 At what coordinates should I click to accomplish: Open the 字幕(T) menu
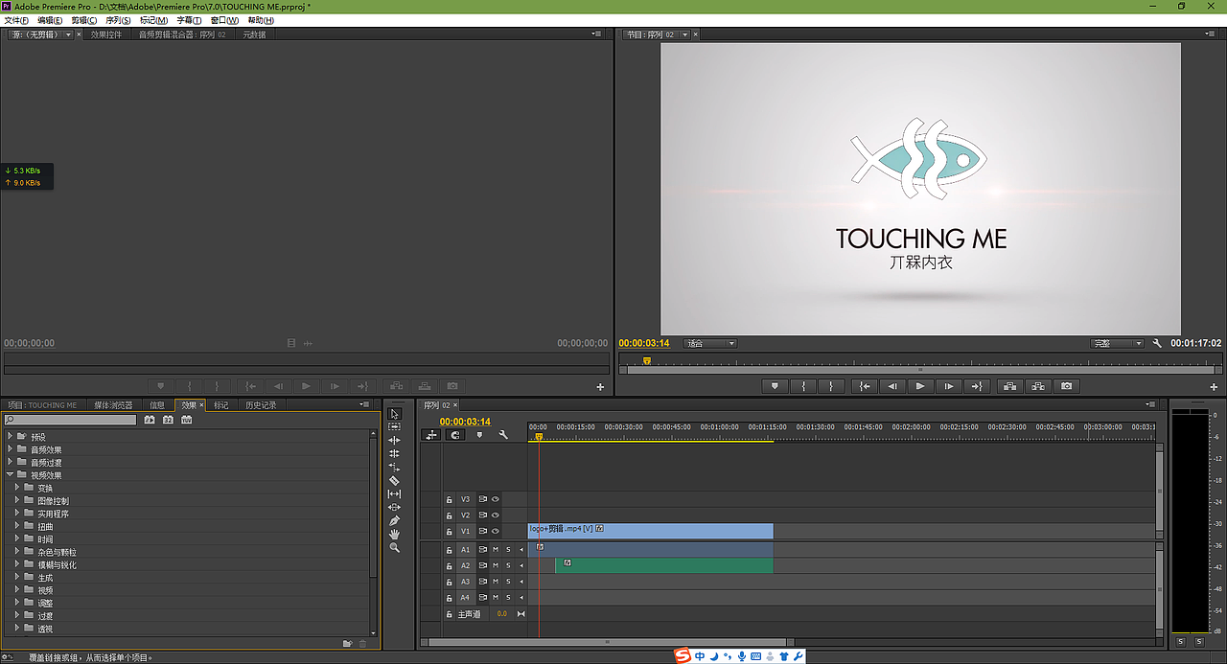[189, 20]
